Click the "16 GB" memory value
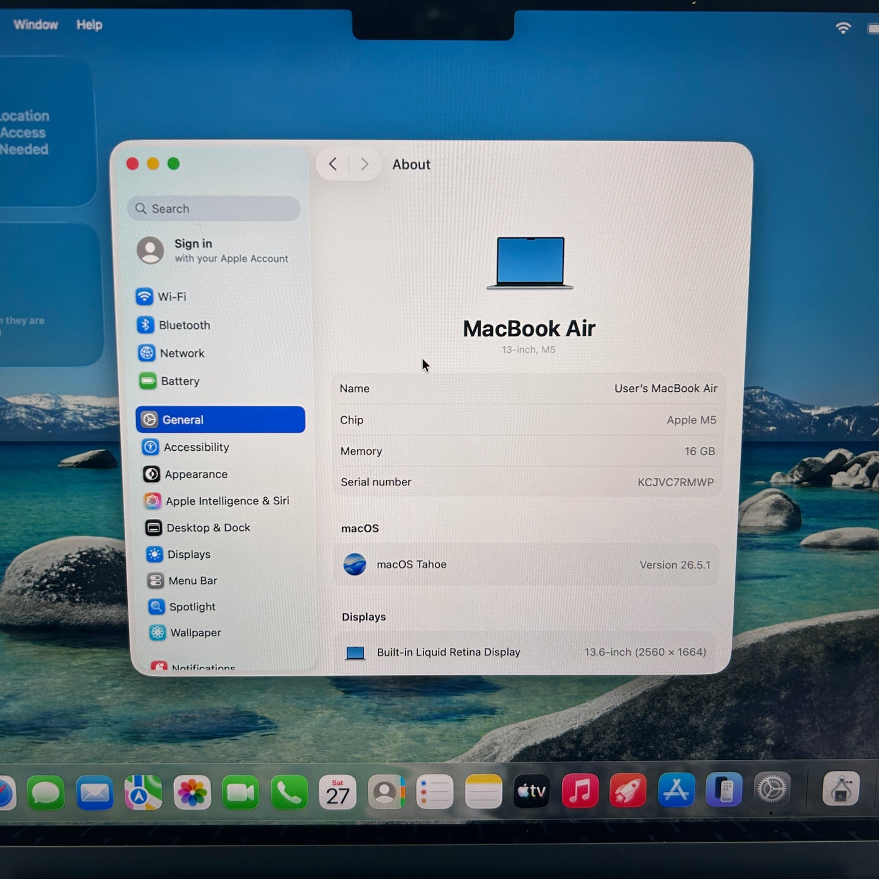Viewport: 879px width, 879px height. pyautogui.click(x=700, y=451)
